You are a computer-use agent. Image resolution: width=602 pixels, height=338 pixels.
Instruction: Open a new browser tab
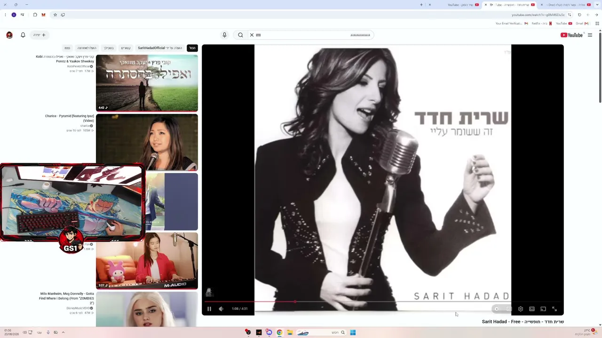[x=421, y=5]
